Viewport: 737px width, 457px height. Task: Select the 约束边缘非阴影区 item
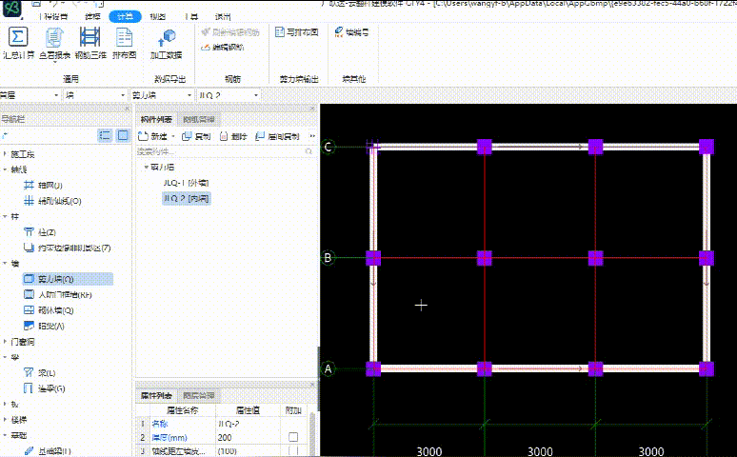coord(68,248)
